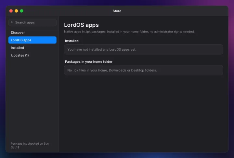Open the Discover section
Screen dimensions: 234x158
click(32, 33)
